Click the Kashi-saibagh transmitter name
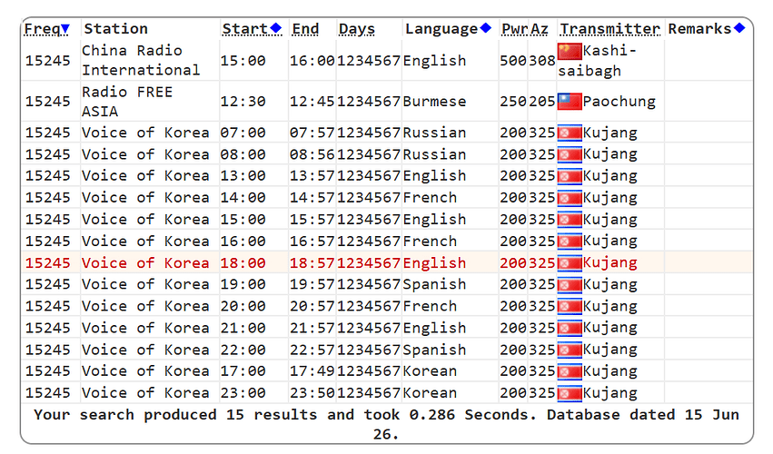This screenshot has height=454, width=773. [598, 61]
